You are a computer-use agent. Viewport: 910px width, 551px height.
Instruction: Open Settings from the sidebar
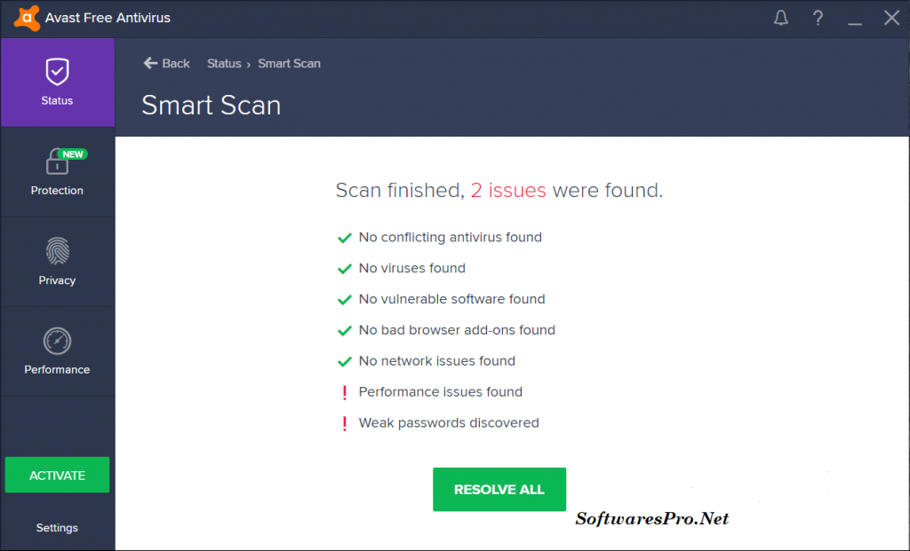point(56,527)
